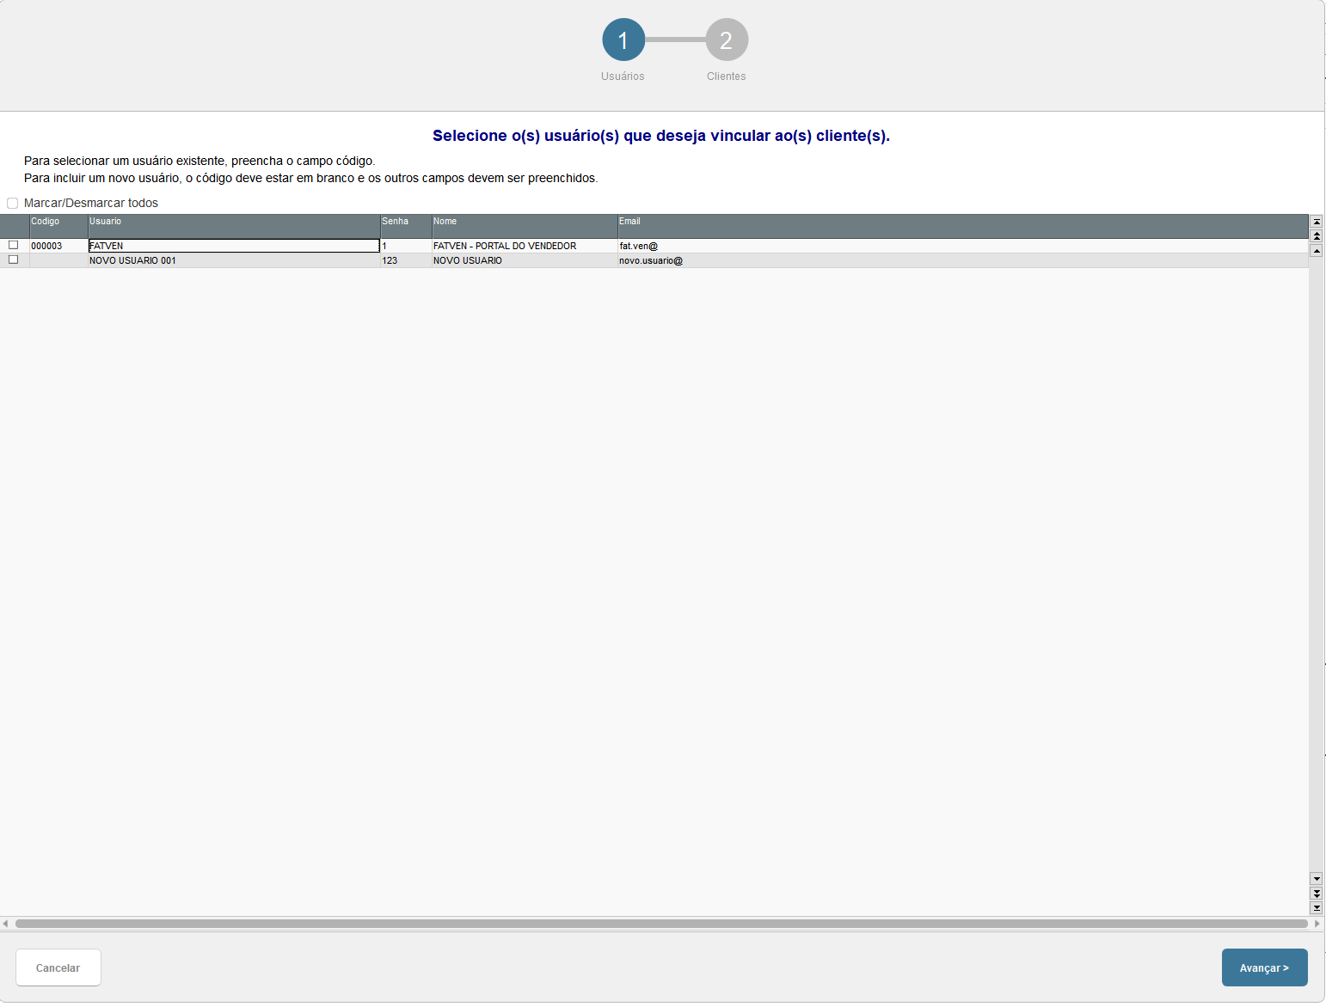Viewport: 1326px width, 1007px height.
Task: Jump to the last row of the grid
Action: pyautogui.click(x=1316, y=908)
